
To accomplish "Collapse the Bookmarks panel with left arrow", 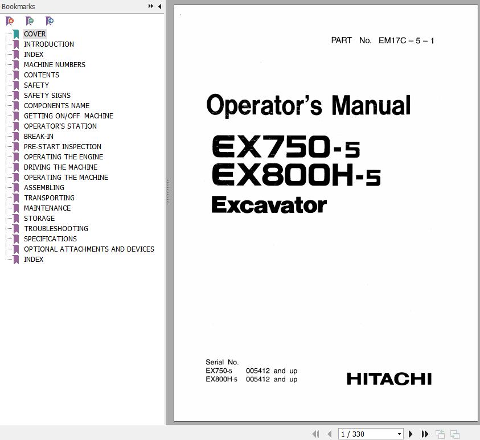I will (x=160, y=6).
